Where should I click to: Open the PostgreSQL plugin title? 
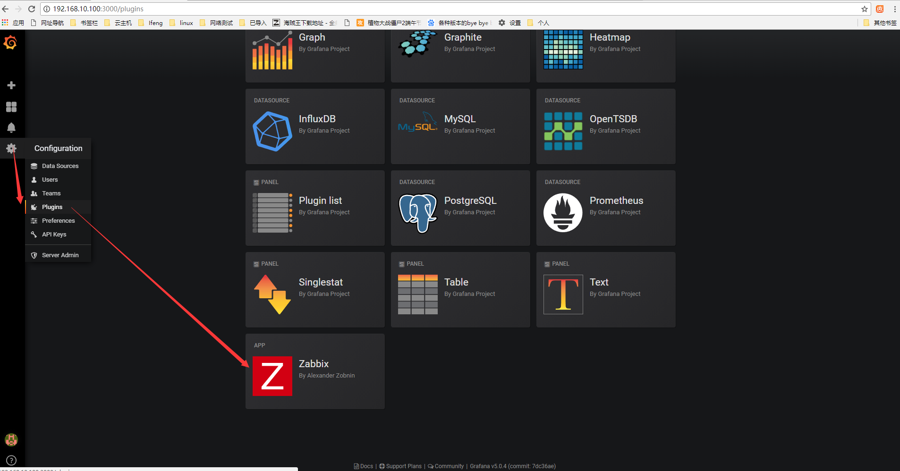470,201
